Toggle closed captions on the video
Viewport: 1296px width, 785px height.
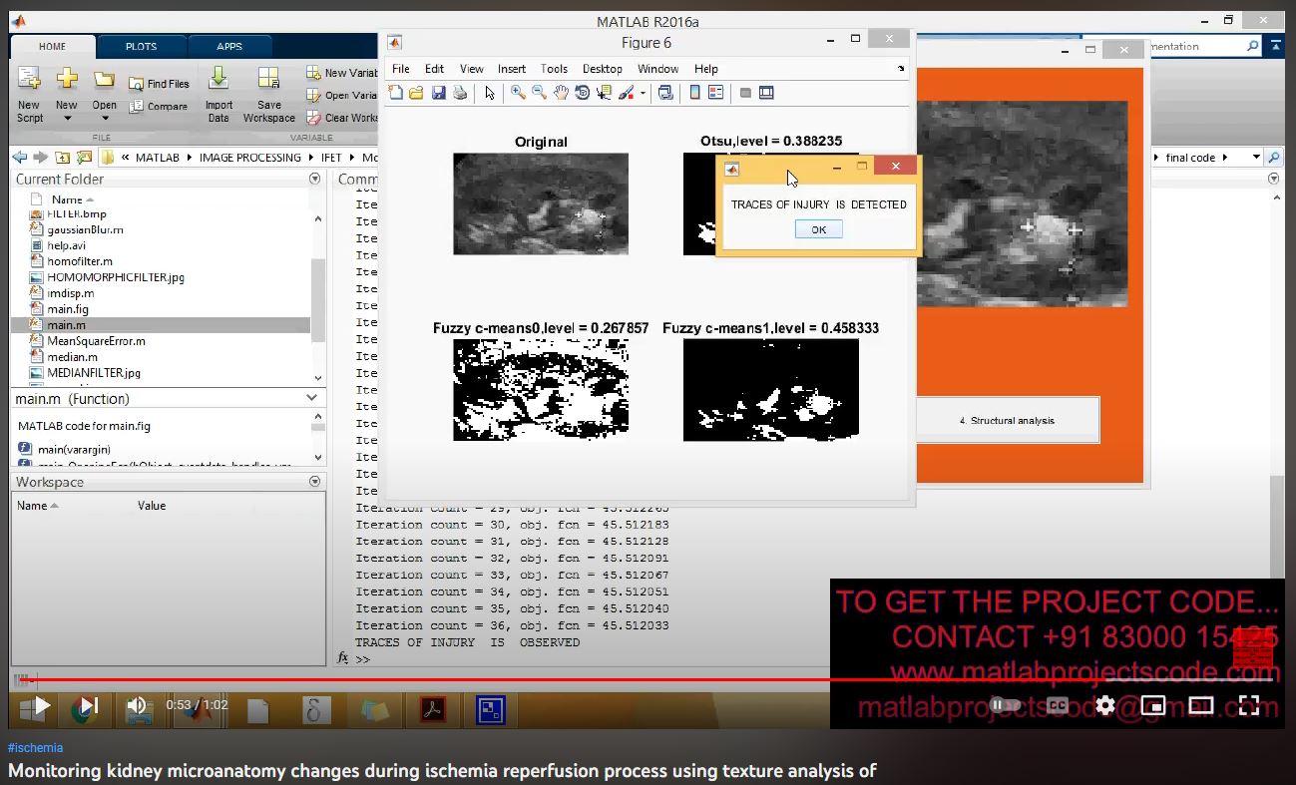(x=1058, y=705)
